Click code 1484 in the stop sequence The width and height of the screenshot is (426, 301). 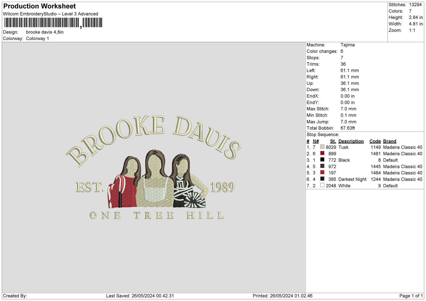tap(376, 173)
